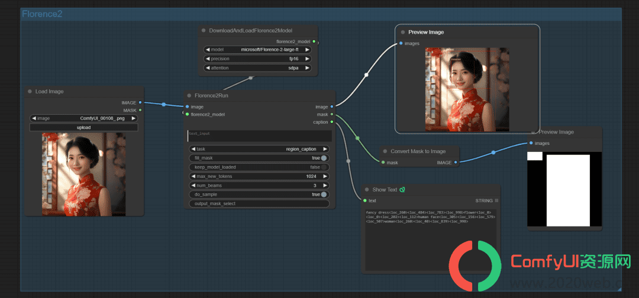Click the DownloadAndLoadFlorence2Model node title
Screen dimensions: 639x298
coord(251,31)
